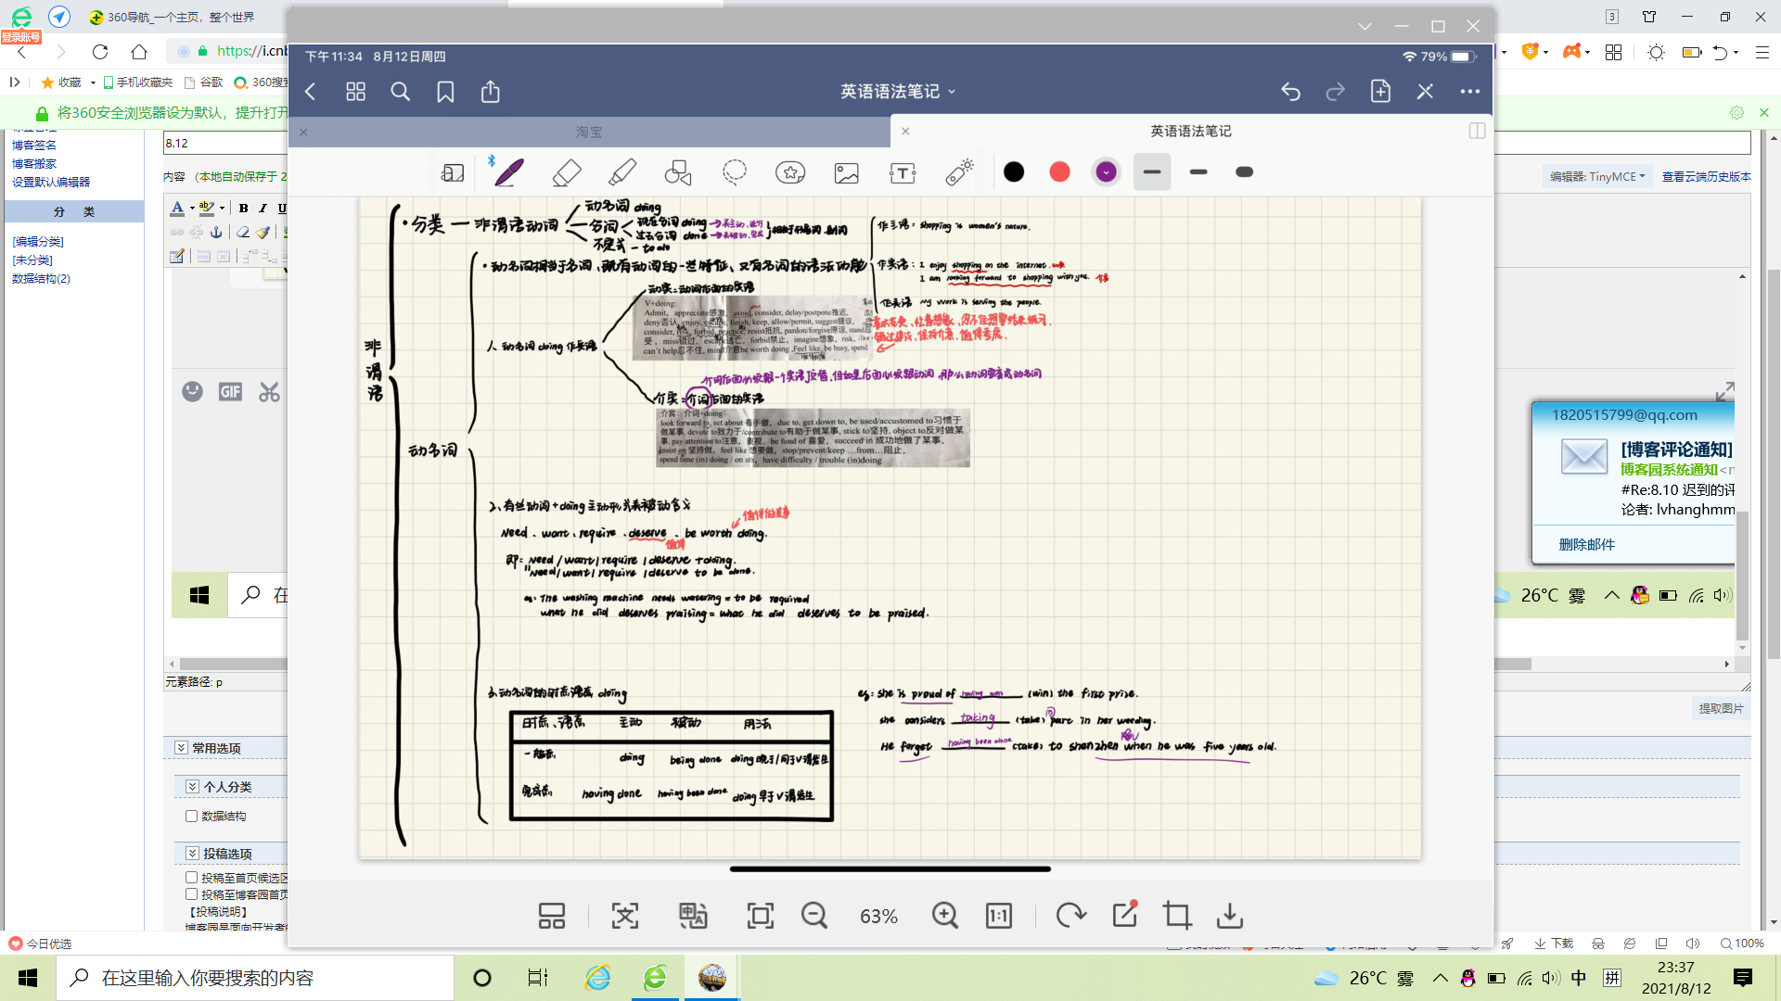Collapse the 个人分类 section
The image size is (1781, 1001).
point(192,786)
